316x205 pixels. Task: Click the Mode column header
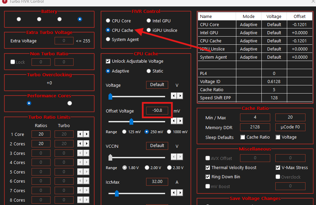click(x=249, y=17)
